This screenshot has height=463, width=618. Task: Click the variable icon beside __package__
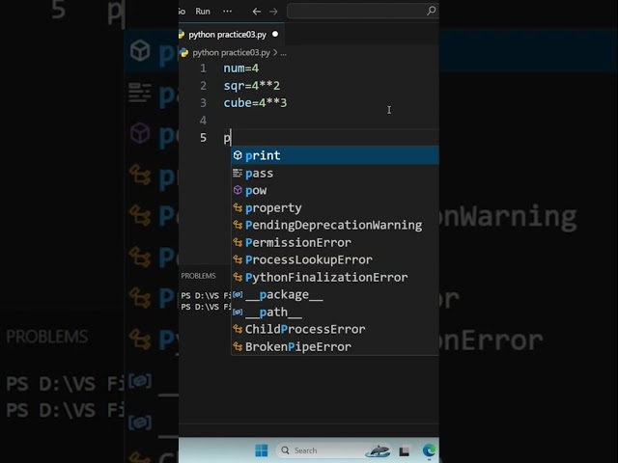coord(238,294)
